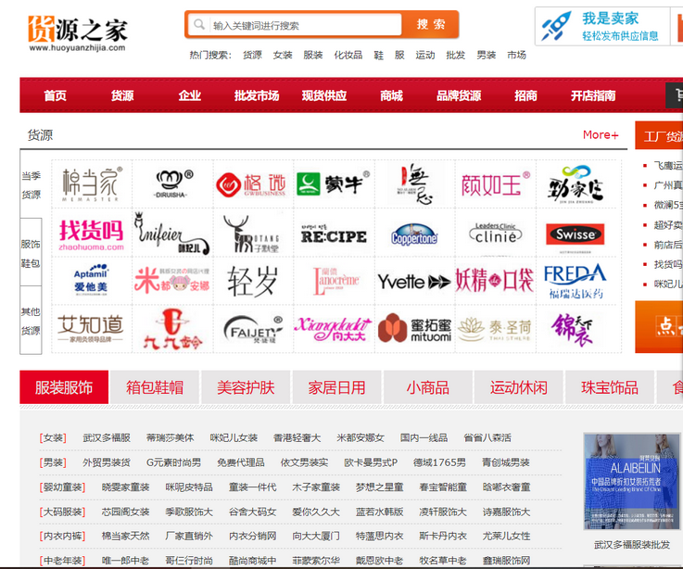This screenshot has width=683, height=569.
Task: Open the [女装] category link
Action: click(x=53, y=437)
